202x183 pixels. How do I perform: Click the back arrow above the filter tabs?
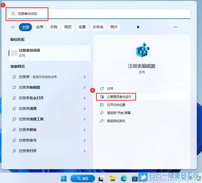(x=13, y=27)
